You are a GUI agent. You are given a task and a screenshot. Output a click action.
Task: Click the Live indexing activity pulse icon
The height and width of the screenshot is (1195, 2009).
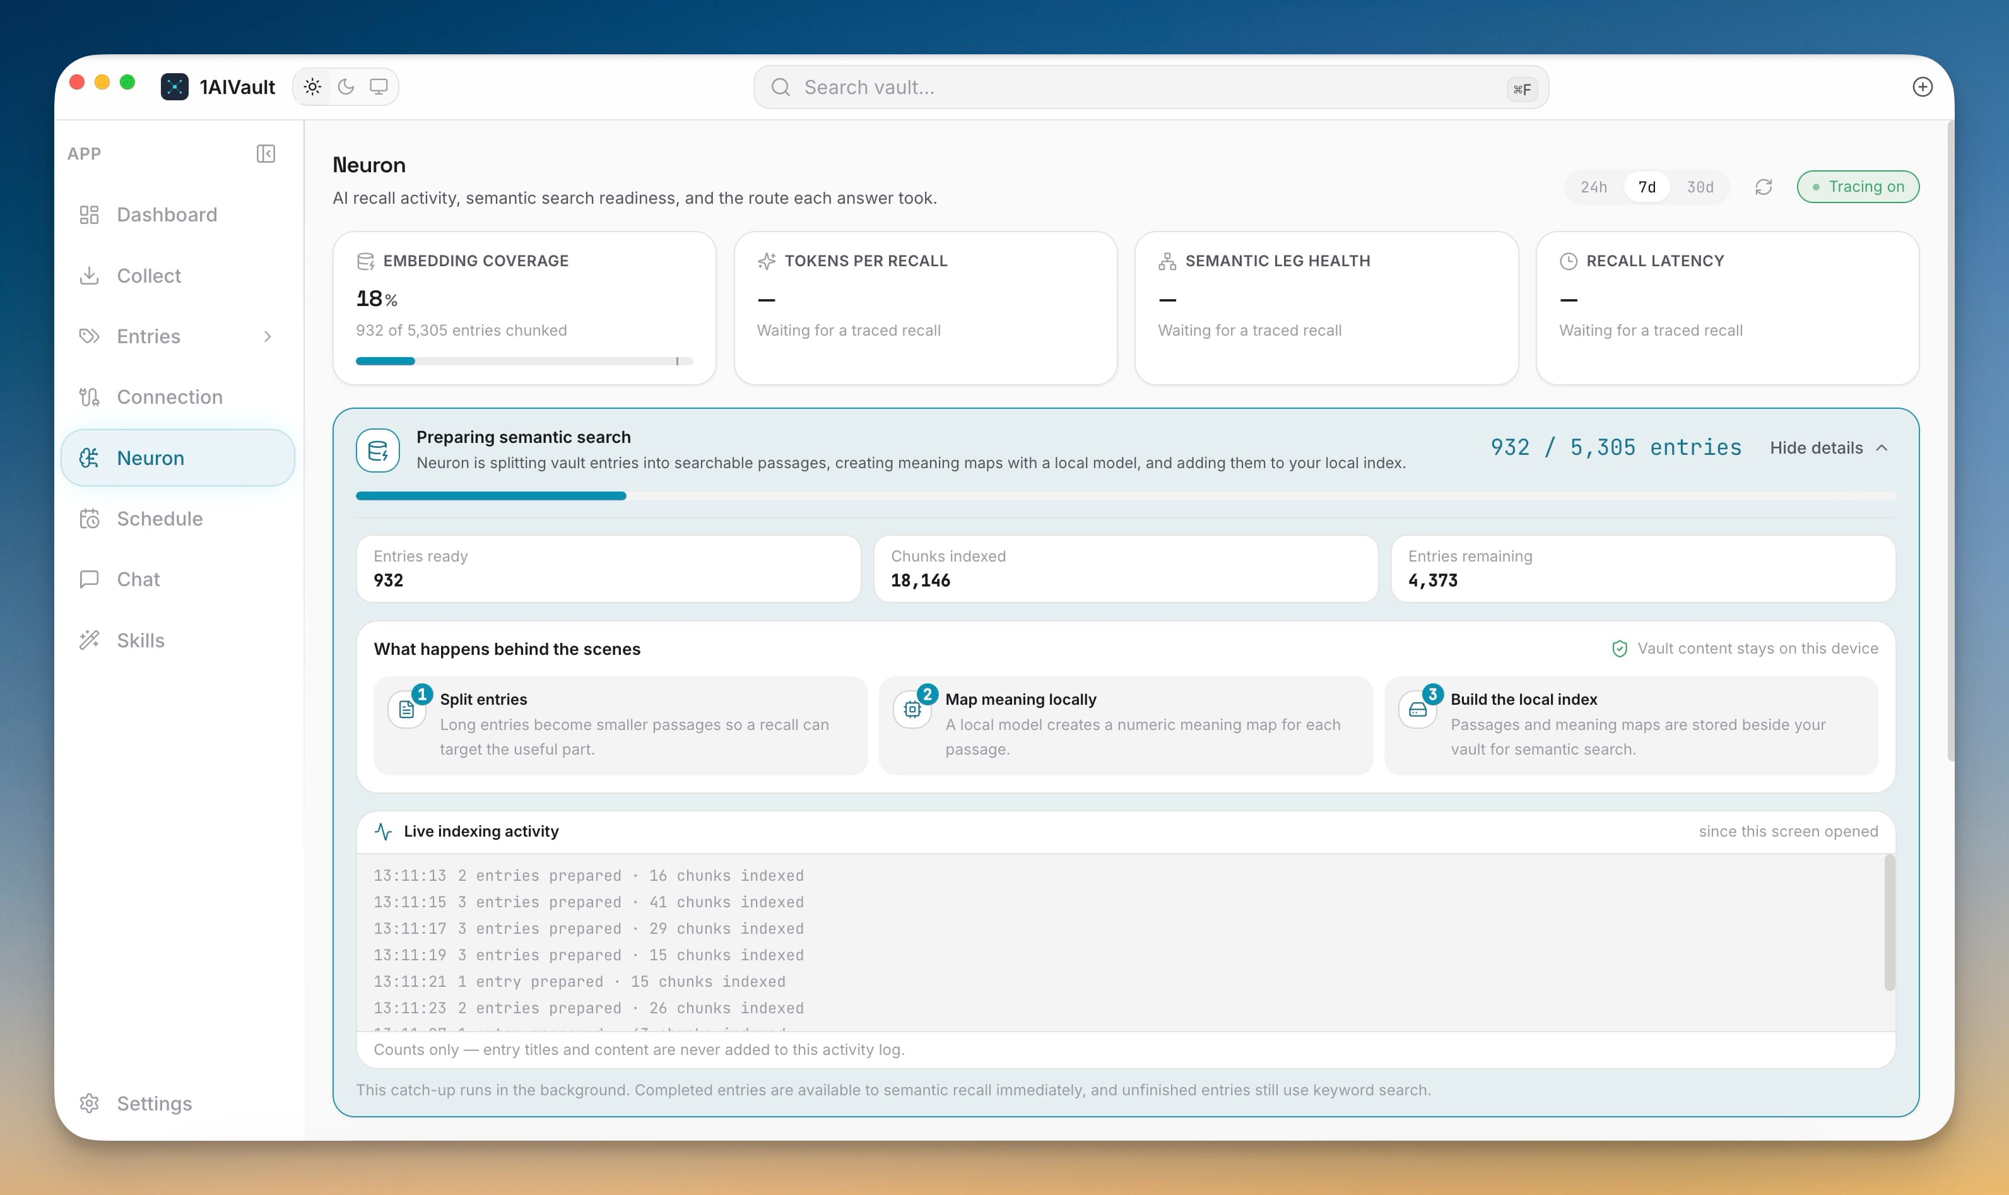pyautogui.click(x=383, y=831)
